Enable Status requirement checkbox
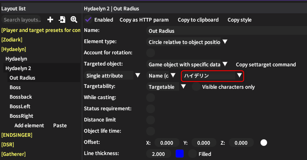This screenshot has width=307, height=160. (x=150, y=109)
